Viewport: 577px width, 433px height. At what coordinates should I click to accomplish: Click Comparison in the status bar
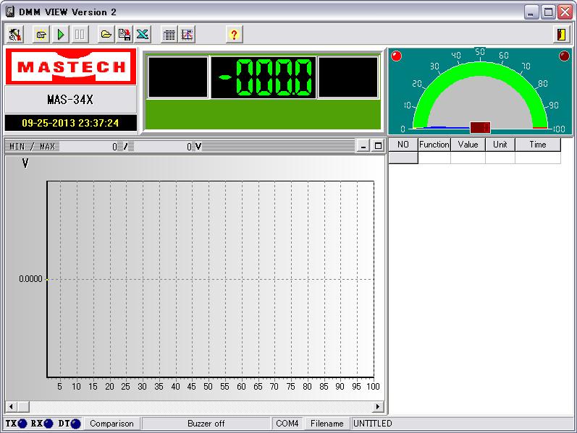(112, 424)
